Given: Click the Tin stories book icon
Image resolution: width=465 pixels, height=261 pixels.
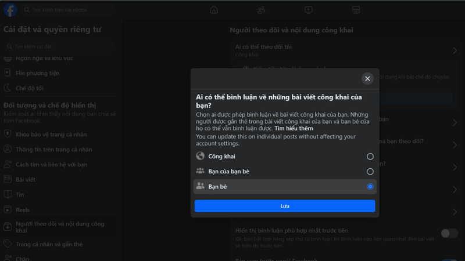Looking at the screenshot, I should tap(8, 194).
